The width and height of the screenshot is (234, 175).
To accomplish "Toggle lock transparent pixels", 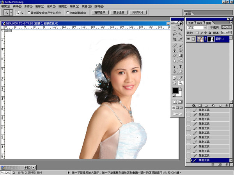I will click(197, 33).
